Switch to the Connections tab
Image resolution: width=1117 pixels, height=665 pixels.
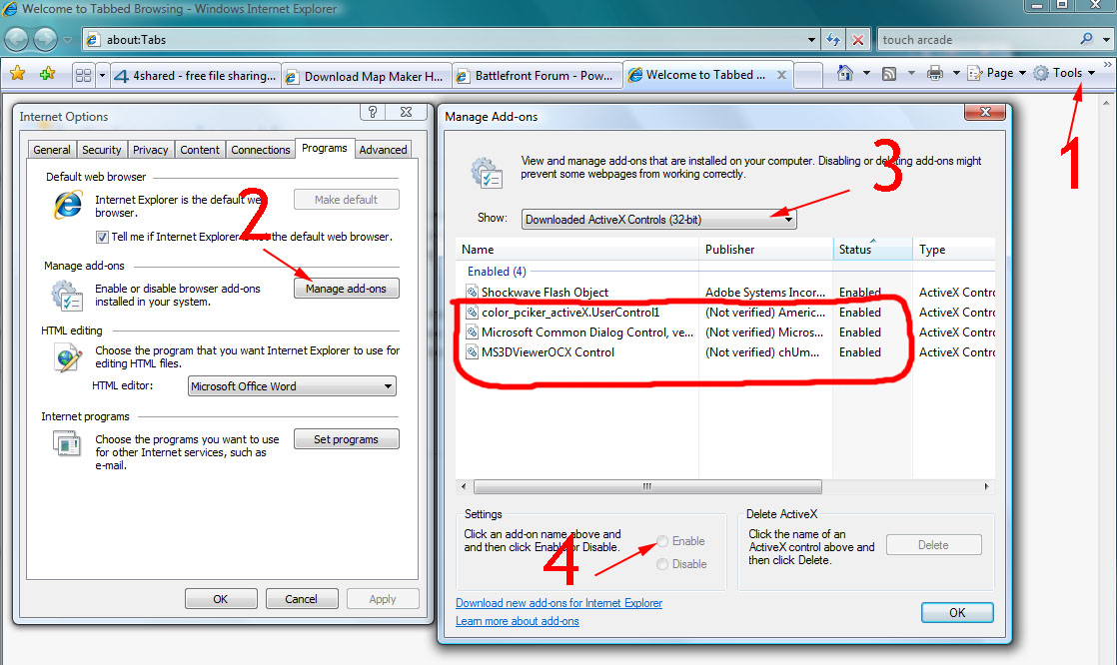click(260, 150)
